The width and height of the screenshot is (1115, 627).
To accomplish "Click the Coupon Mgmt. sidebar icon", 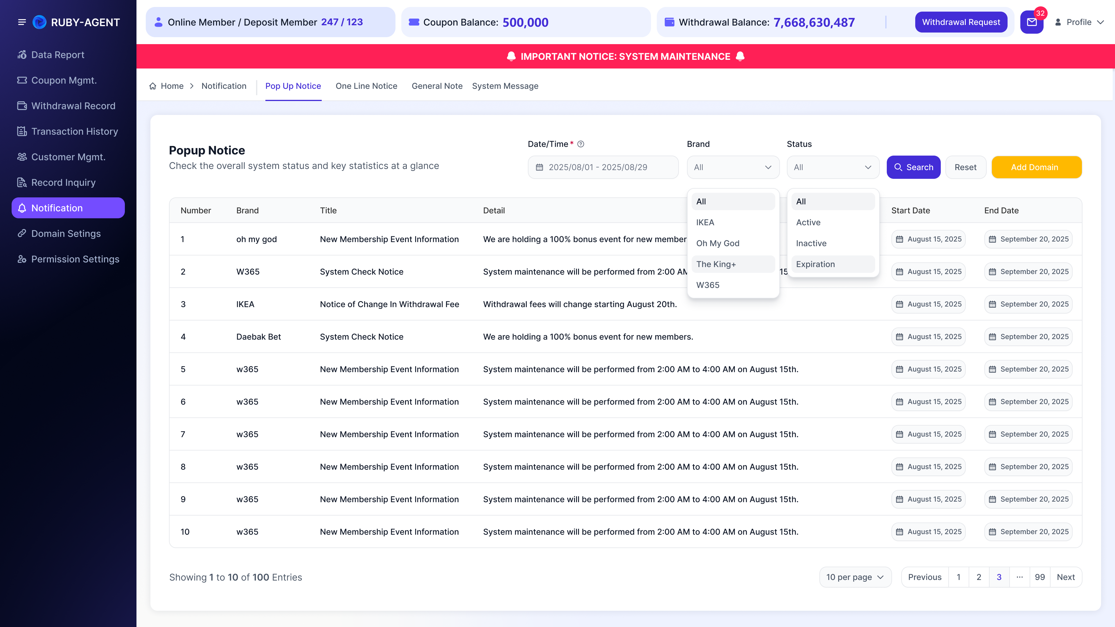I will [22, 80].
